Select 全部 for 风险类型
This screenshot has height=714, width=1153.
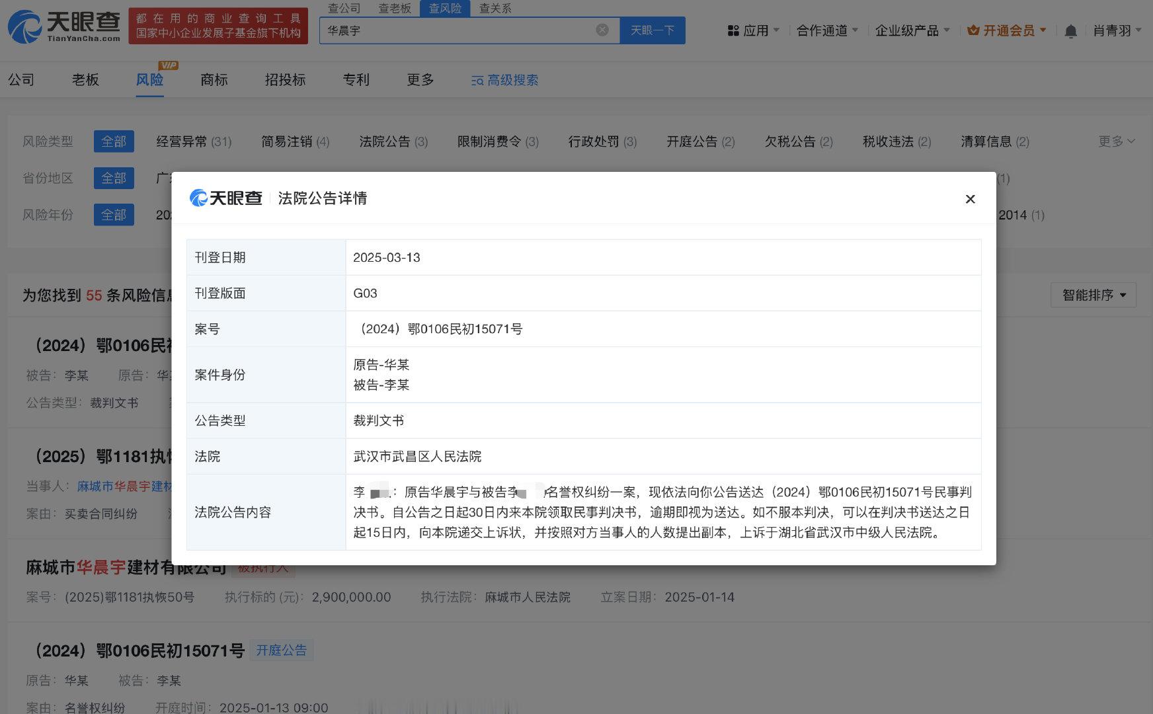click(x=114, y=141)
